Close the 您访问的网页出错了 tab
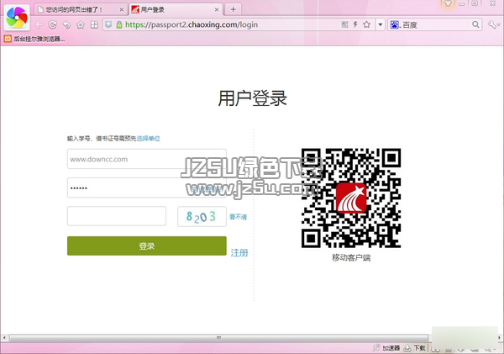 [122, 9]
